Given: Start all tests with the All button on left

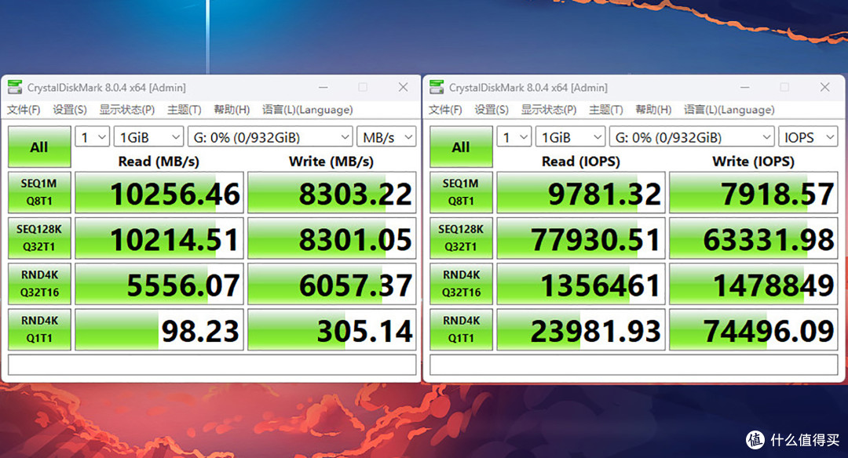Looking at the screenshot, I should pyautogui.click(x=38, y=146).
